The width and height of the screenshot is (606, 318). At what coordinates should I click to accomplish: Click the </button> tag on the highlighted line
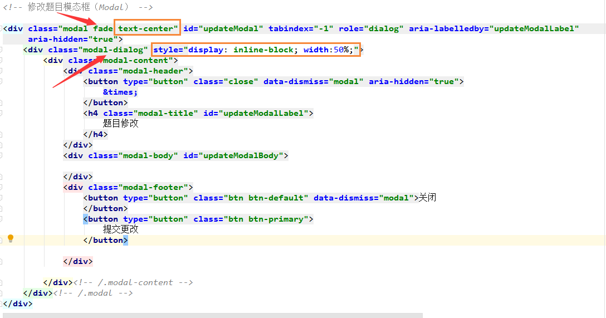[105, 241]
